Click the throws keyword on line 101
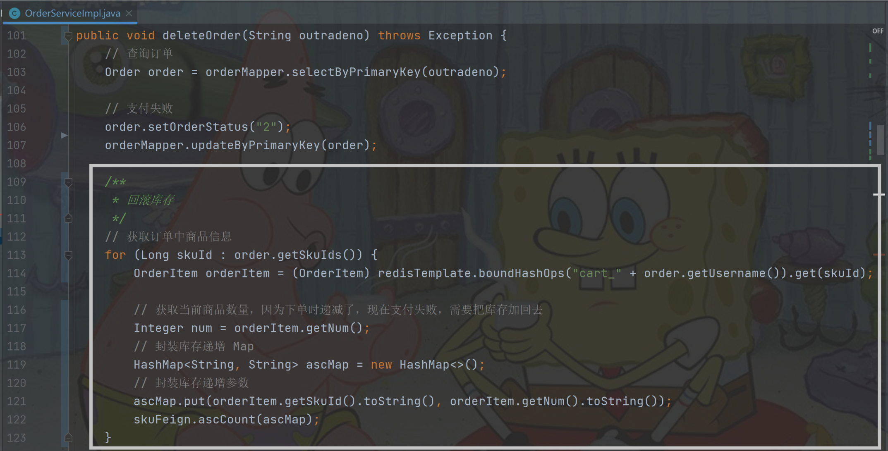The image size is (888, 451). [x=399, y=36]
